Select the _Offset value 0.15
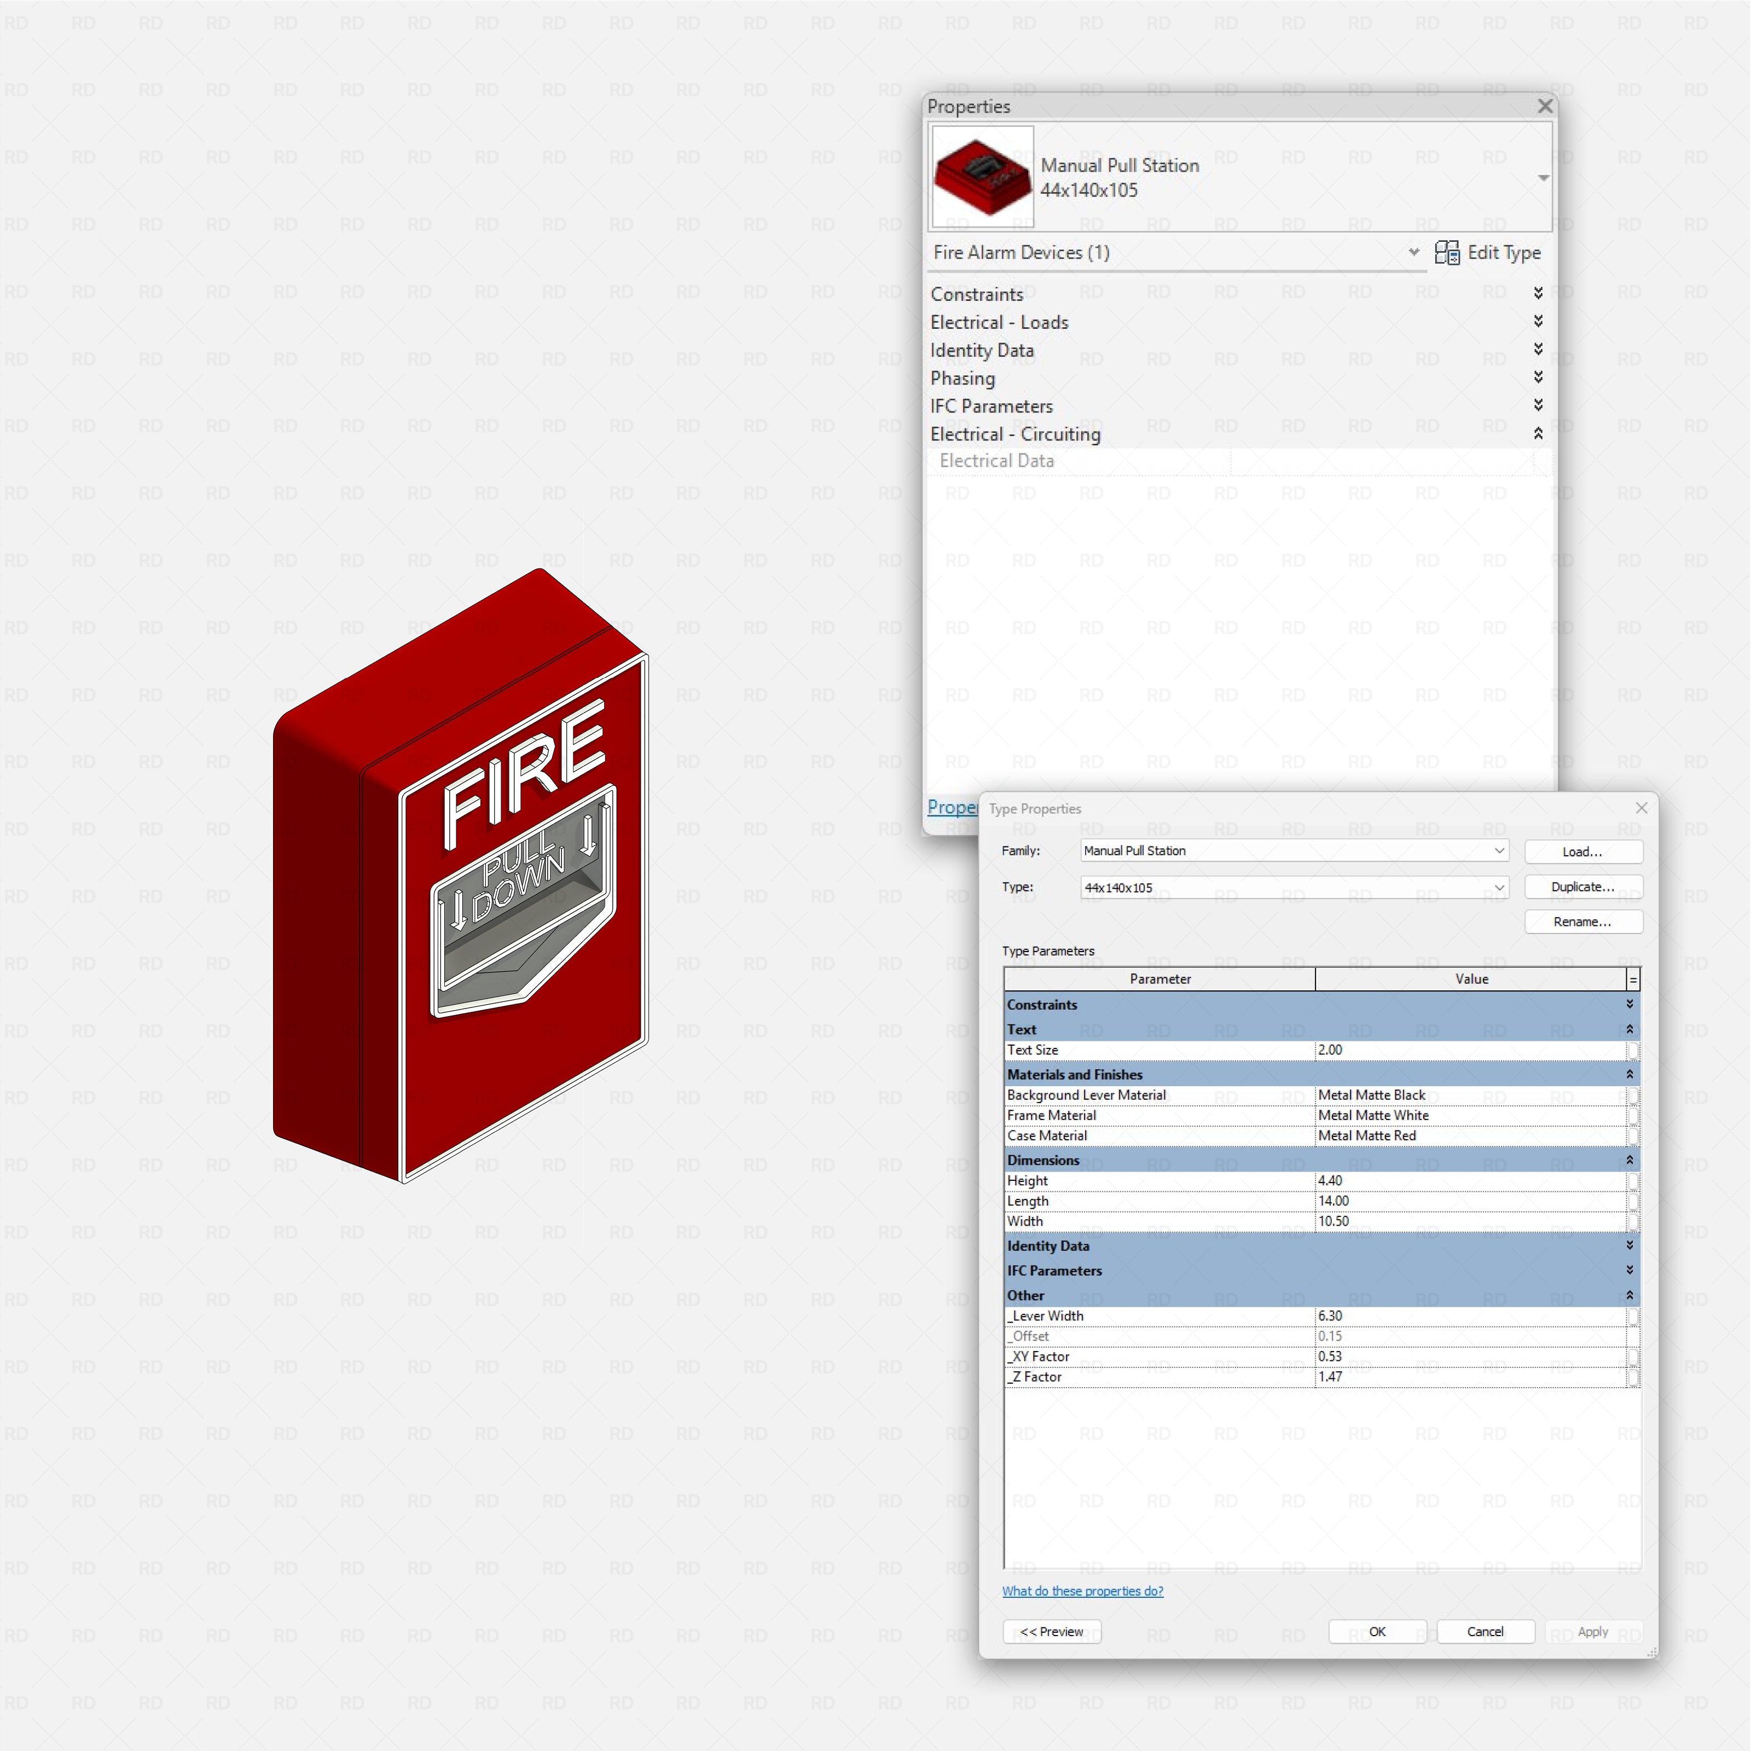Image resolution: width=1751 pixels, height=1751 pixels. pyautogui.click(x=1470, y=1336)
